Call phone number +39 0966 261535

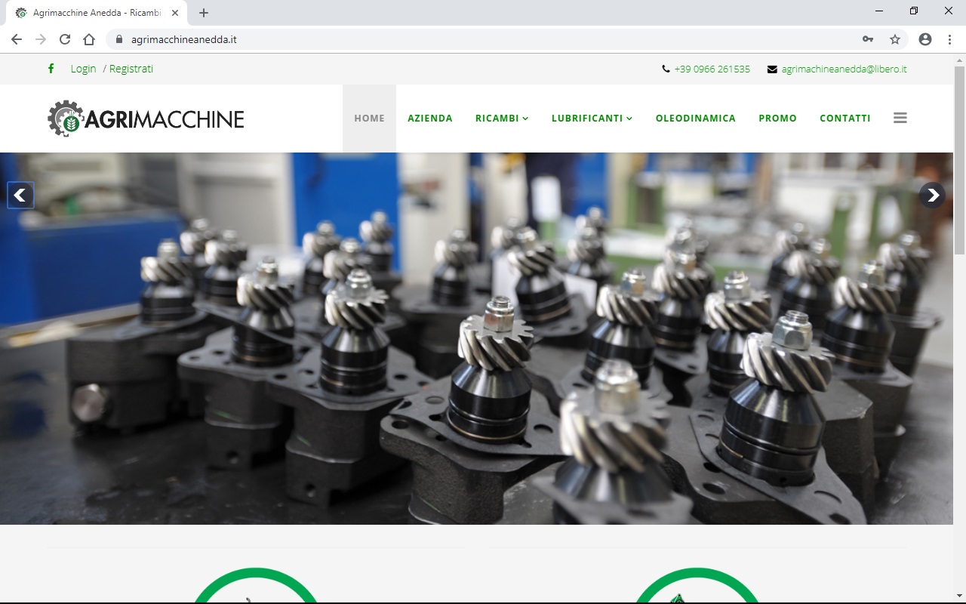point(712,69)
